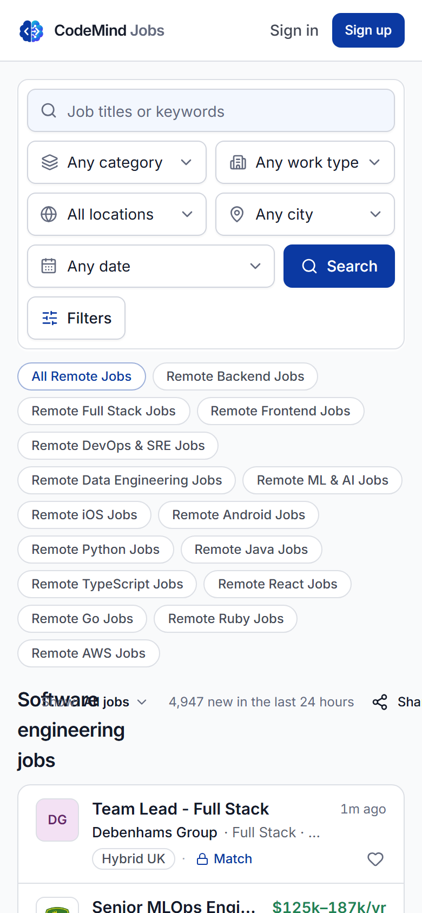Click the Share button text
The image size is (422, 913).
click(x=409, y=702)
